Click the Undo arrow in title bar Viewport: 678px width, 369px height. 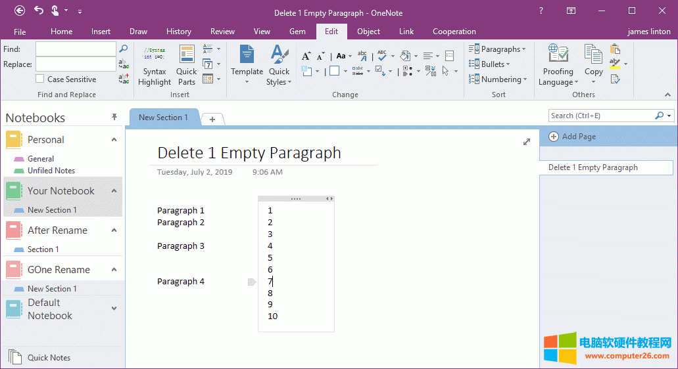(x=39, y=11)
